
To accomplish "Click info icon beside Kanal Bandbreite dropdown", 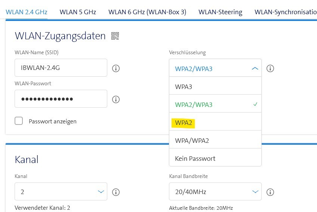I will click(x=270, y=192).
